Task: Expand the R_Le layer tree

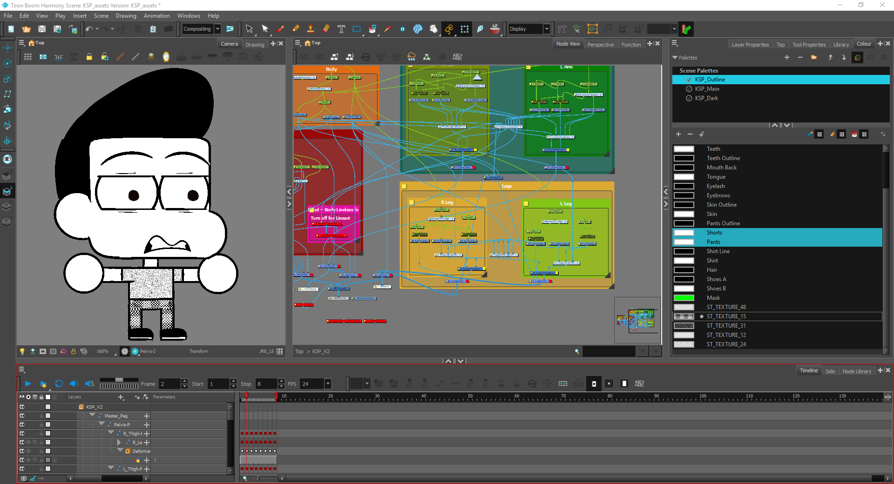Action: [x=119, y=442]
